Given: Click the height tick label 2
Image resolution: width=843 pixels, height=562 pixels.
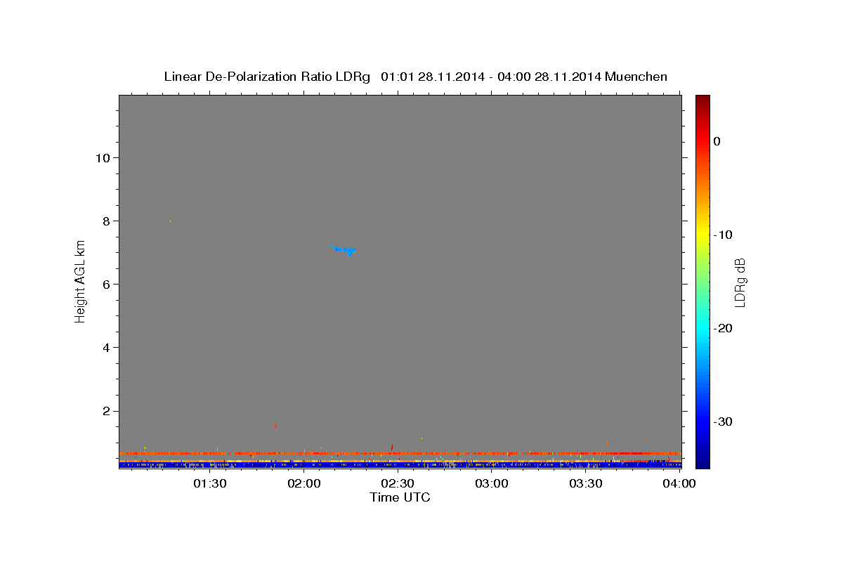Looking at the screenshot, I should (105, 410).
